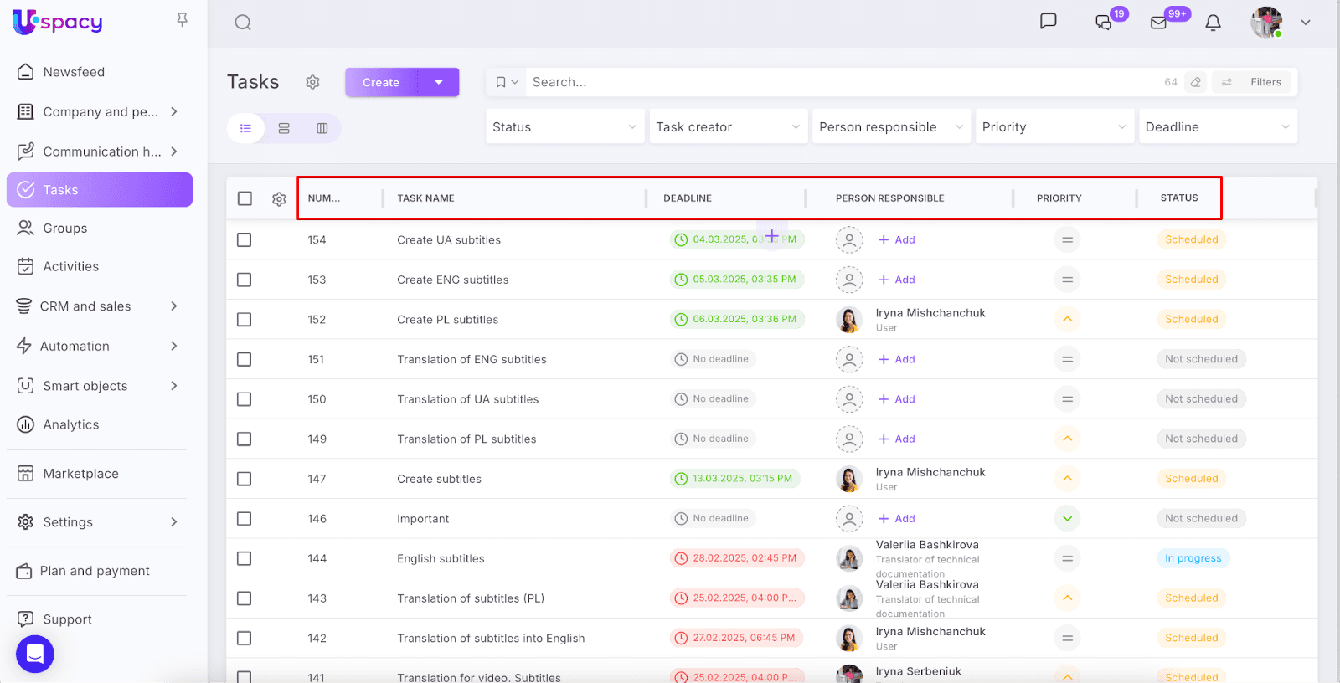1340x683 pixels.
Task: Open Analytics from the sidebar
Action: click(71, 424)
